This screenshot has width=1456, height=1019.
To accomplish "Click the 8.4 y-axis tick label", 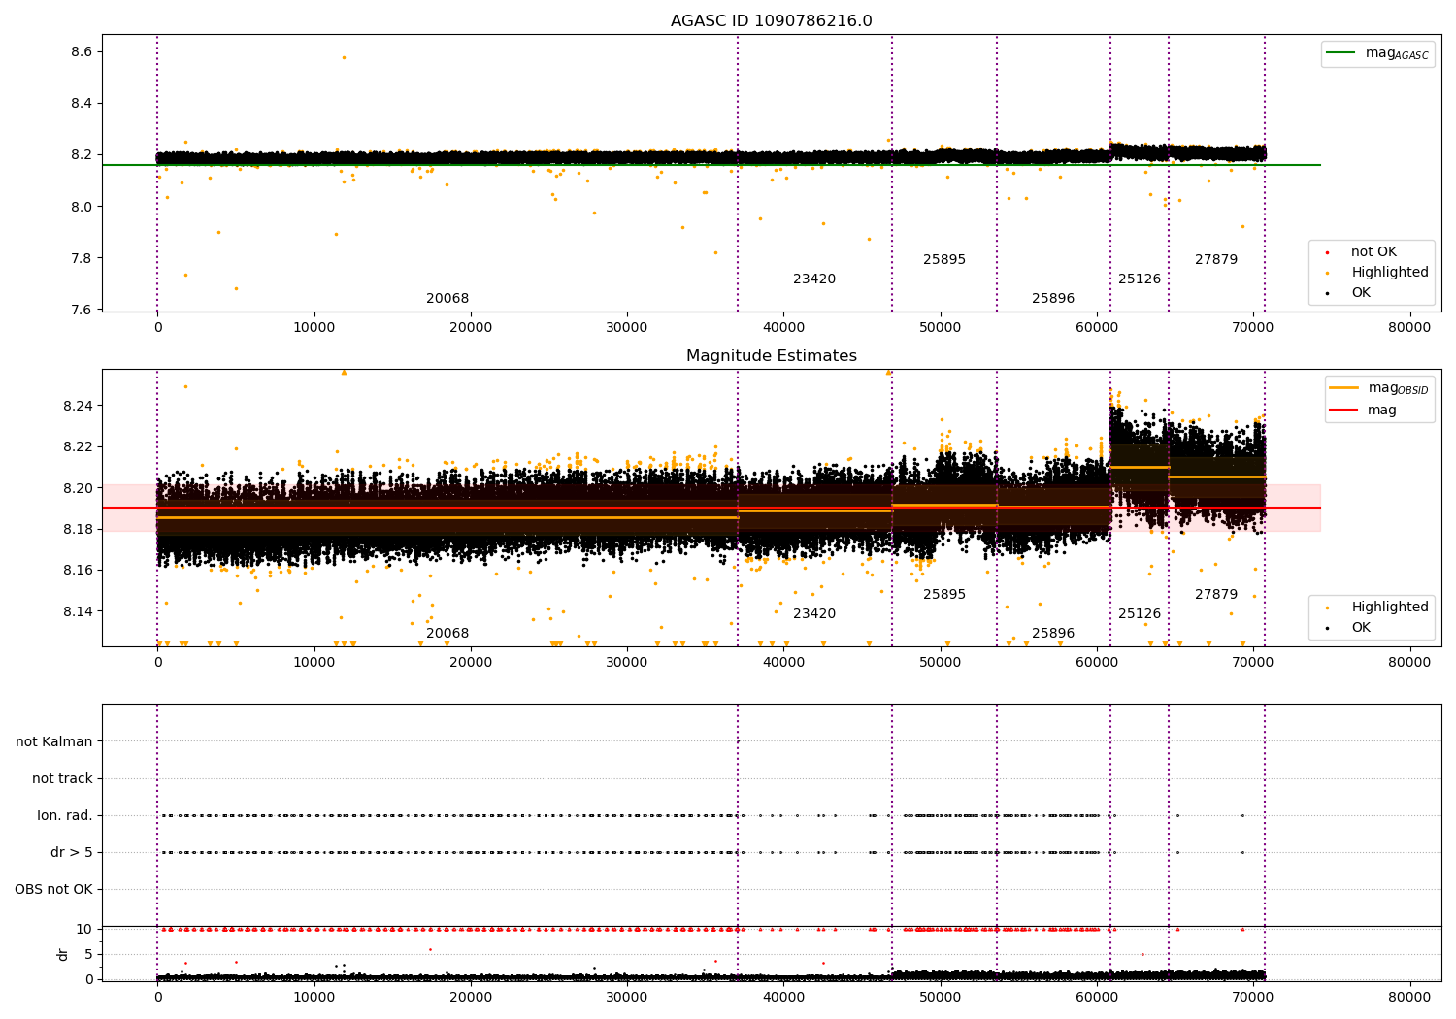I will click(83, 103).
